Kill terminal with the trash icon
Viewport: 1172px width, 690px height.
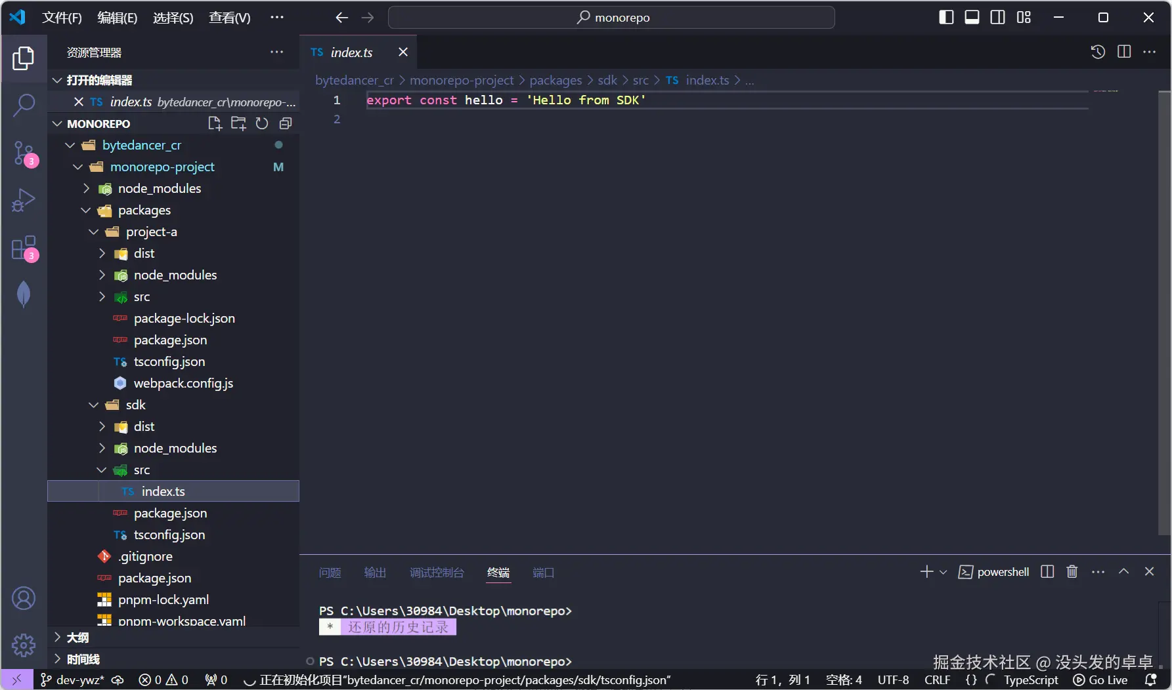[1072, 572]
